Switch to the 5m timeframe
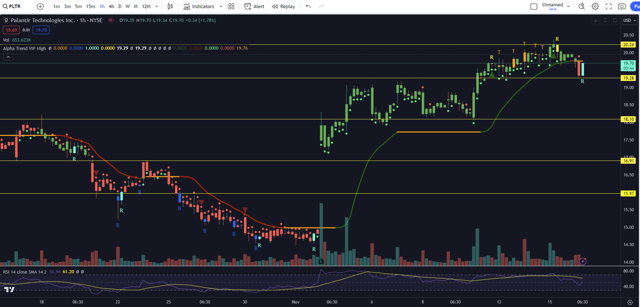Screen dimensions: 640x307 78,6
